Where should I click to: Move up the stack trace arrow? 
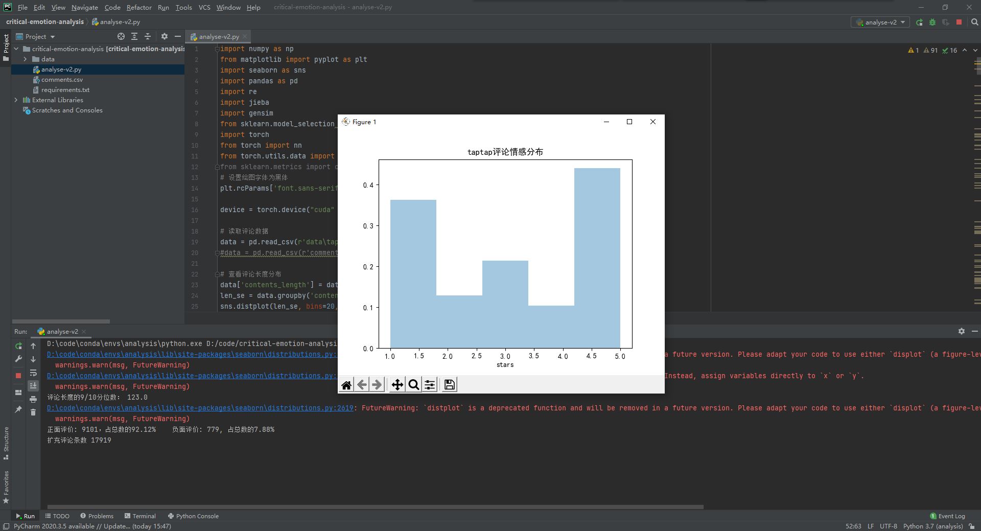click(x=33, y=346)
